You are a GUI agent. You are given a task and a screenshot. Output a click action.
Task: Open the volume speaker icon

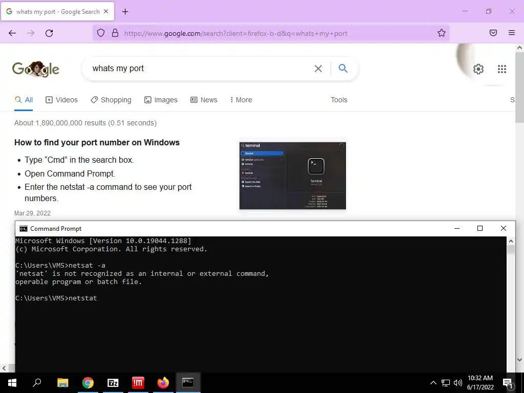pyautogui.click(x=457, y=383)
